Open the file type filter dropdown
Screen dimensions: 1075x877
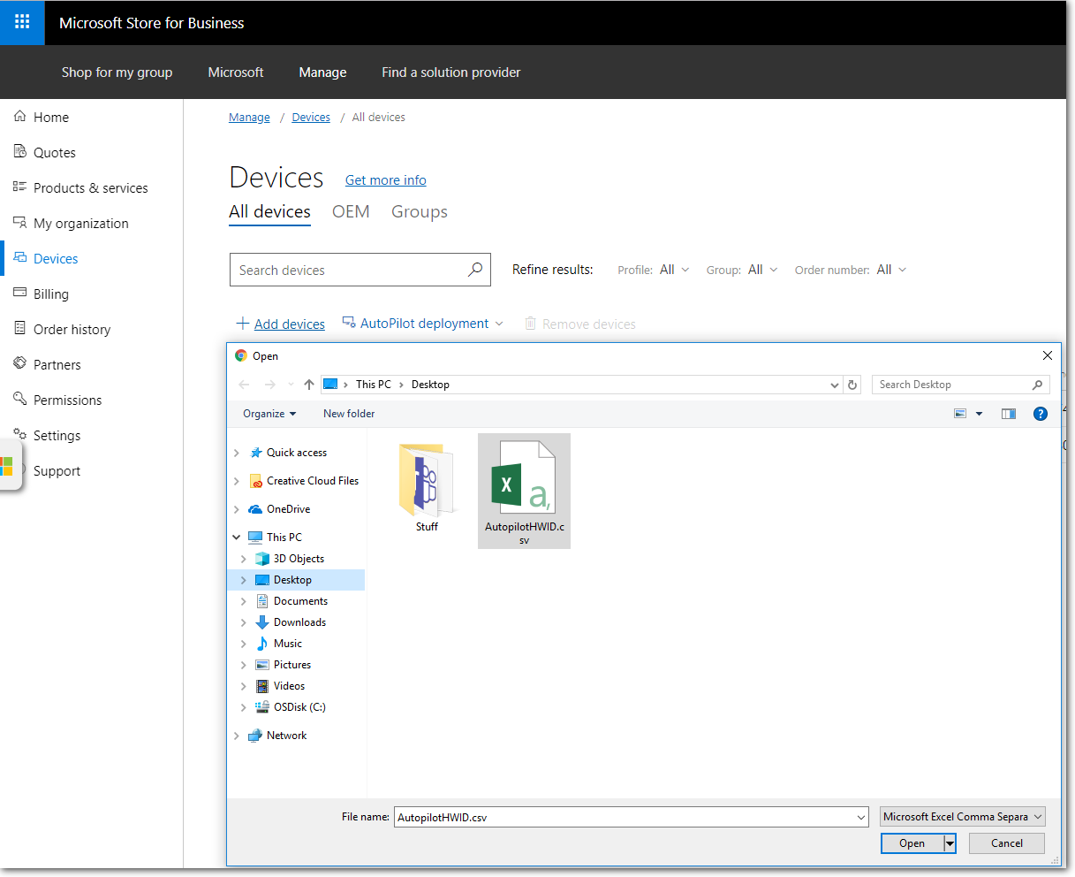coord(963,817)
